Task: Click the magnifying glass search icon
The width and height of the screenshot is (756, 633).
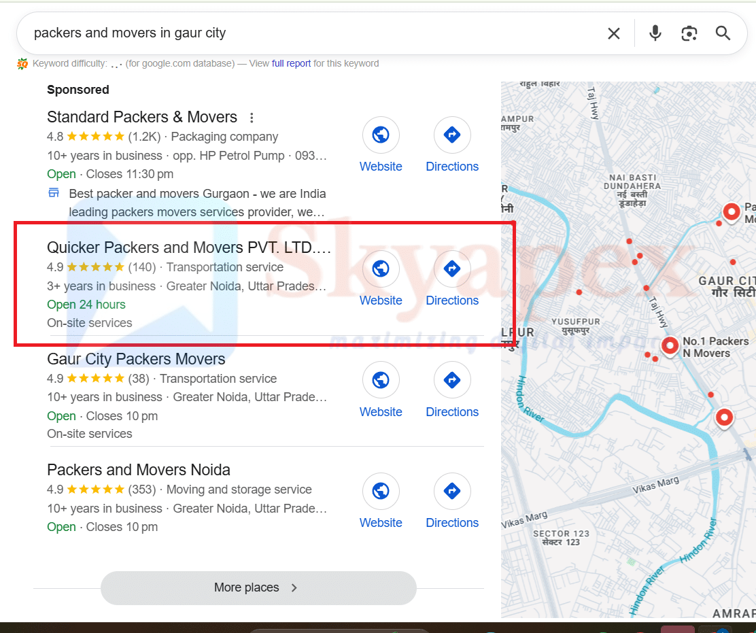Action: point(723,33)
